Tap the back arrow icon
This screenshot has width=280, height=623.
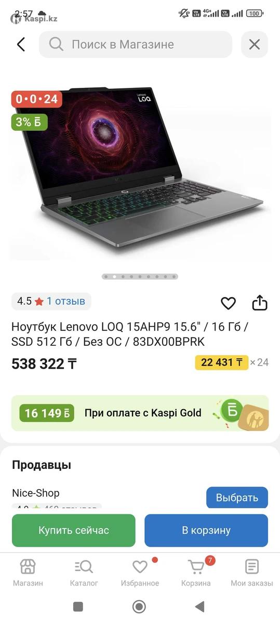(21, 45)
